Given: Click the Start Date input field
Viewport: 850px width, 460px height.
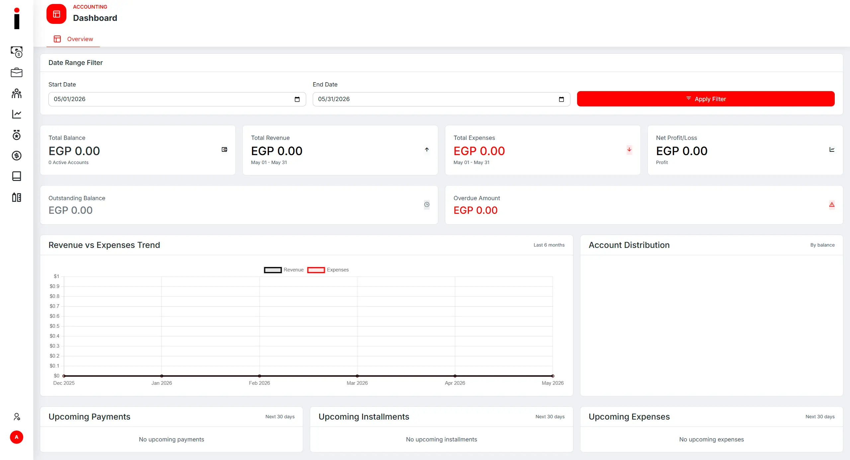Looking at the screenshot, I should tap(177, 99).
